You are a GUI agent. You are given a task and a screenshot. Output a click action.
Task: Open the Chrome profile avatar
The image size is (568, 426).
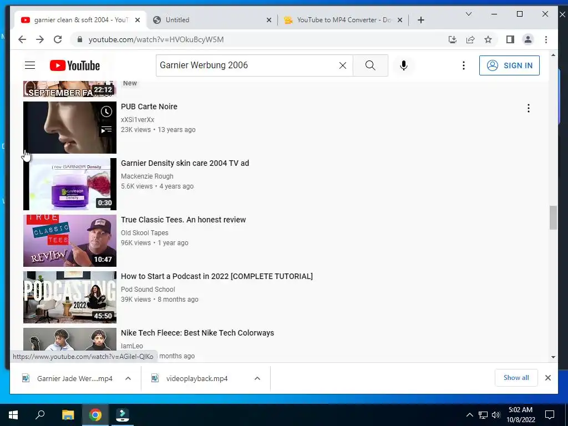pyautogui.click(x=528, y=39)
